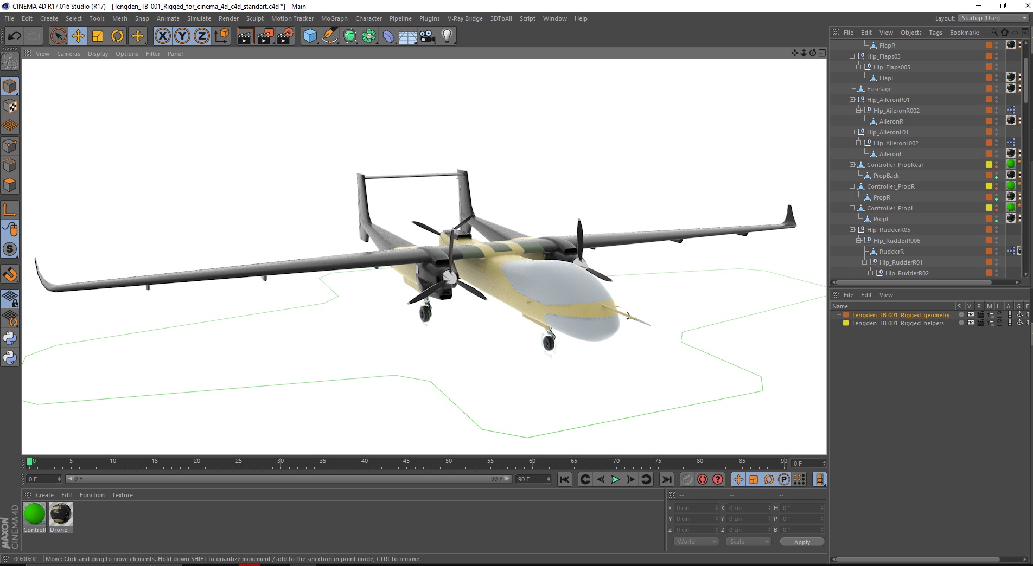Image resolution: width=1033 pixels, height=566 pixels.
Task: Toggle Enable Snap S icon
Action: pyautogui.click(x=10, y=249)
